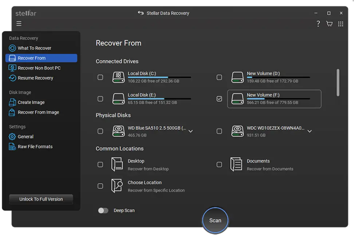Click the WDC WD10EZEX disk icon
The image size is (355, 237).
[237, 131]
